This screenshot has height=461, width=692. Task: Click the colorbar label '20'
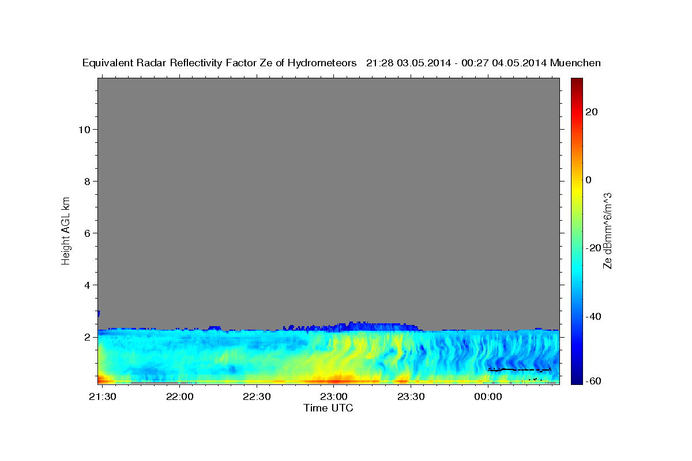(x=591, y=112)
